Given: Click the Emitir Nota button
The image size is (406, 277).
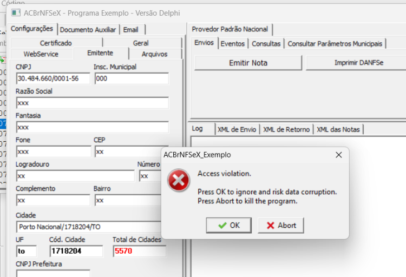Looking at the screenshot, I should tap(248, 63).
